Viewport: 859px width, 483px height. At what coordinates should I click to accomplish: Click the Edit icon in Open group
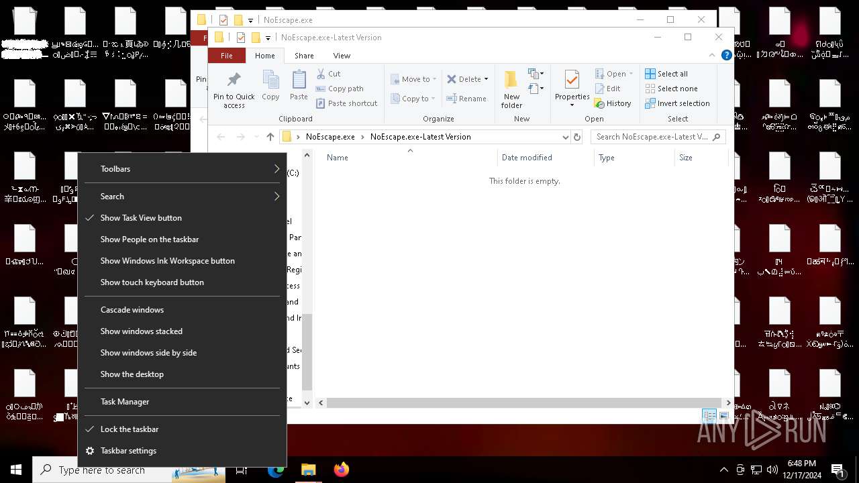tap(600, 89)
